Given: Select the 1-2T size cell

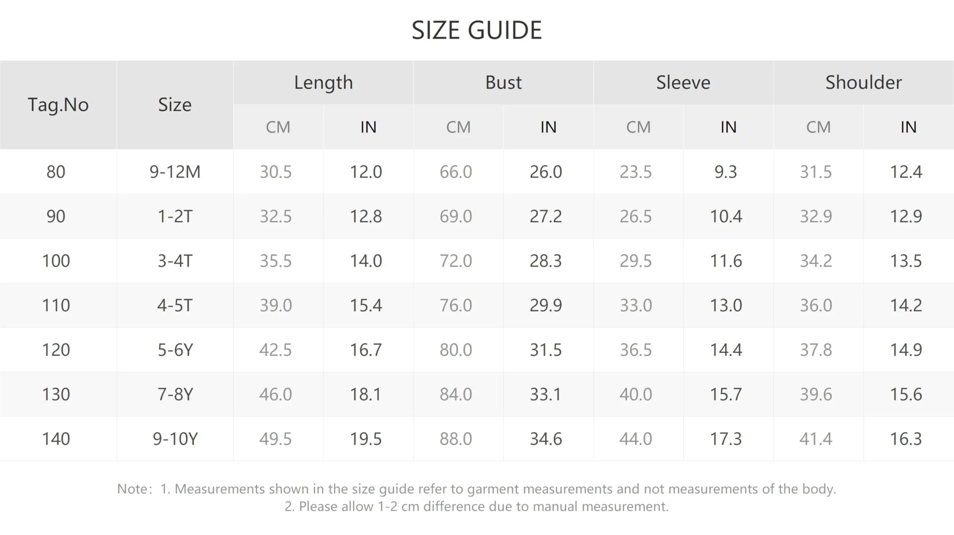Looking at the screenshot, I should [175, 216].
